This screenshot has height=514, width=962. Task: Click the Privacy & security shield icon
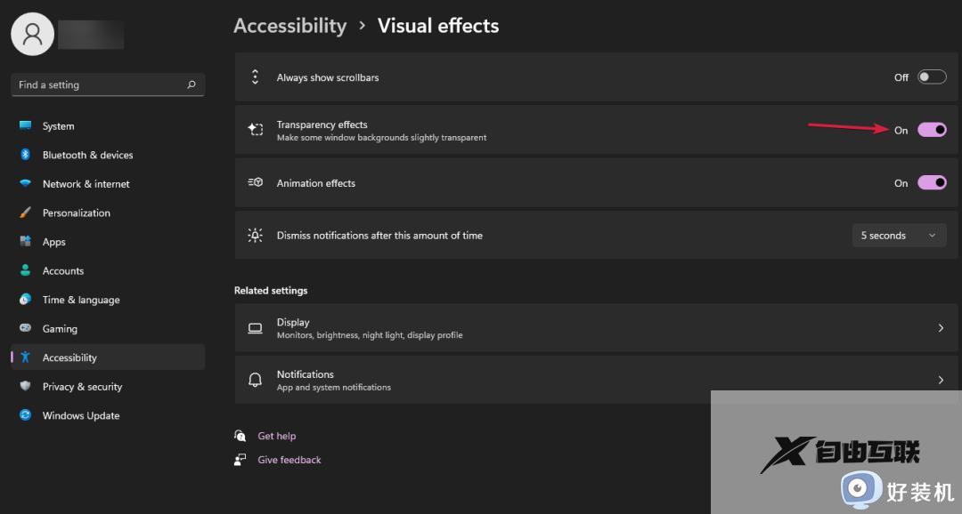pos(25,387)
